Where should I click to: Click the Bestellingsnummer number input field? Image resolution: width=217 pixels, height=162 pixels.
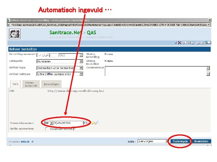pos(53,55)
